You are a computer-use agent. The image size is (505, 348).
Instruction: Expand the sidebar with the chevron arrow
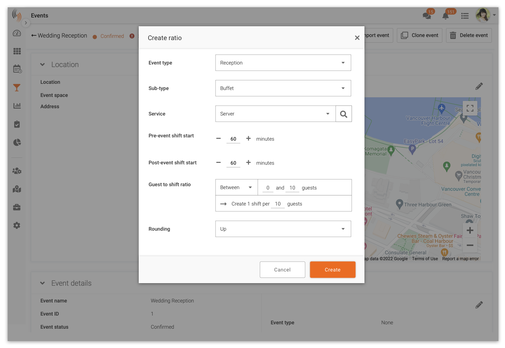(26, 23)
